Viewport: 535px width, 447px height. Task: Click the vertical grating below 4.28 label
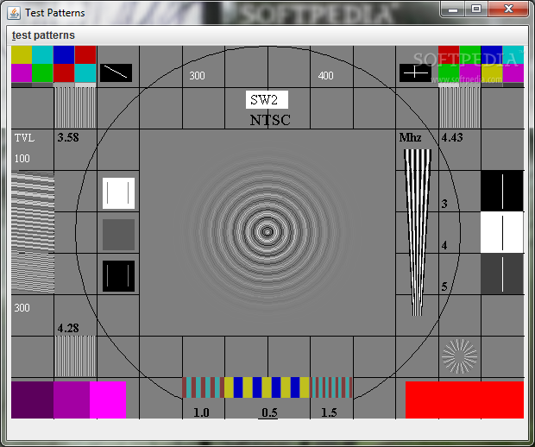[x=75, y=356]
